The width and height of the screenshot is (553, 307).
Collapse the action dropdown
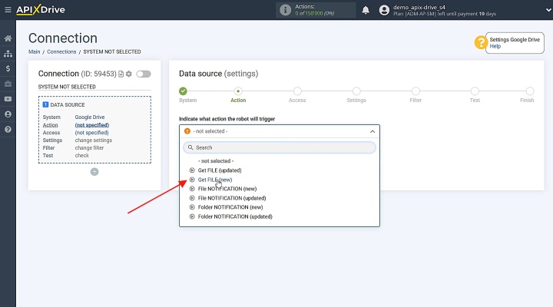(373, 131)
